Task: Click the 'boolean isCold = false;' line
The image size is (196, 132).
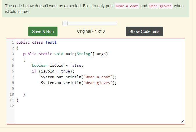Action: tap(57, 65)
